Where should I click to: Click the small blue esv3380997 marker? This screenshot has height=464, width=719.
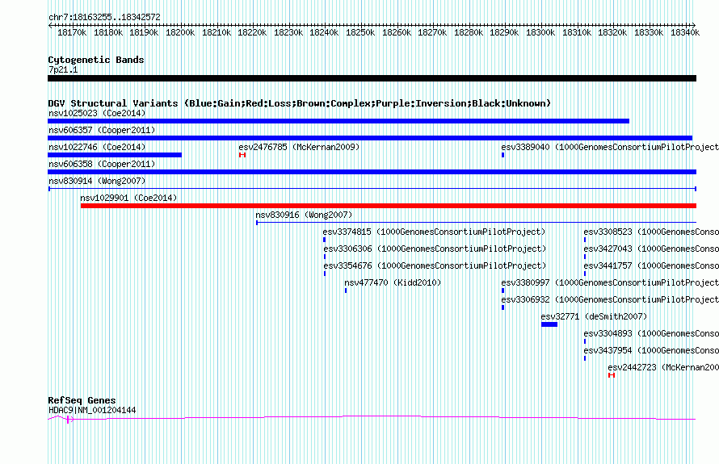(503, 291)
